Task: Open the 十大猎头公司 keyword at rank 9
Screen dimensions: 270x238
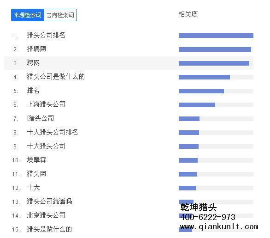Action: (46, 146)
